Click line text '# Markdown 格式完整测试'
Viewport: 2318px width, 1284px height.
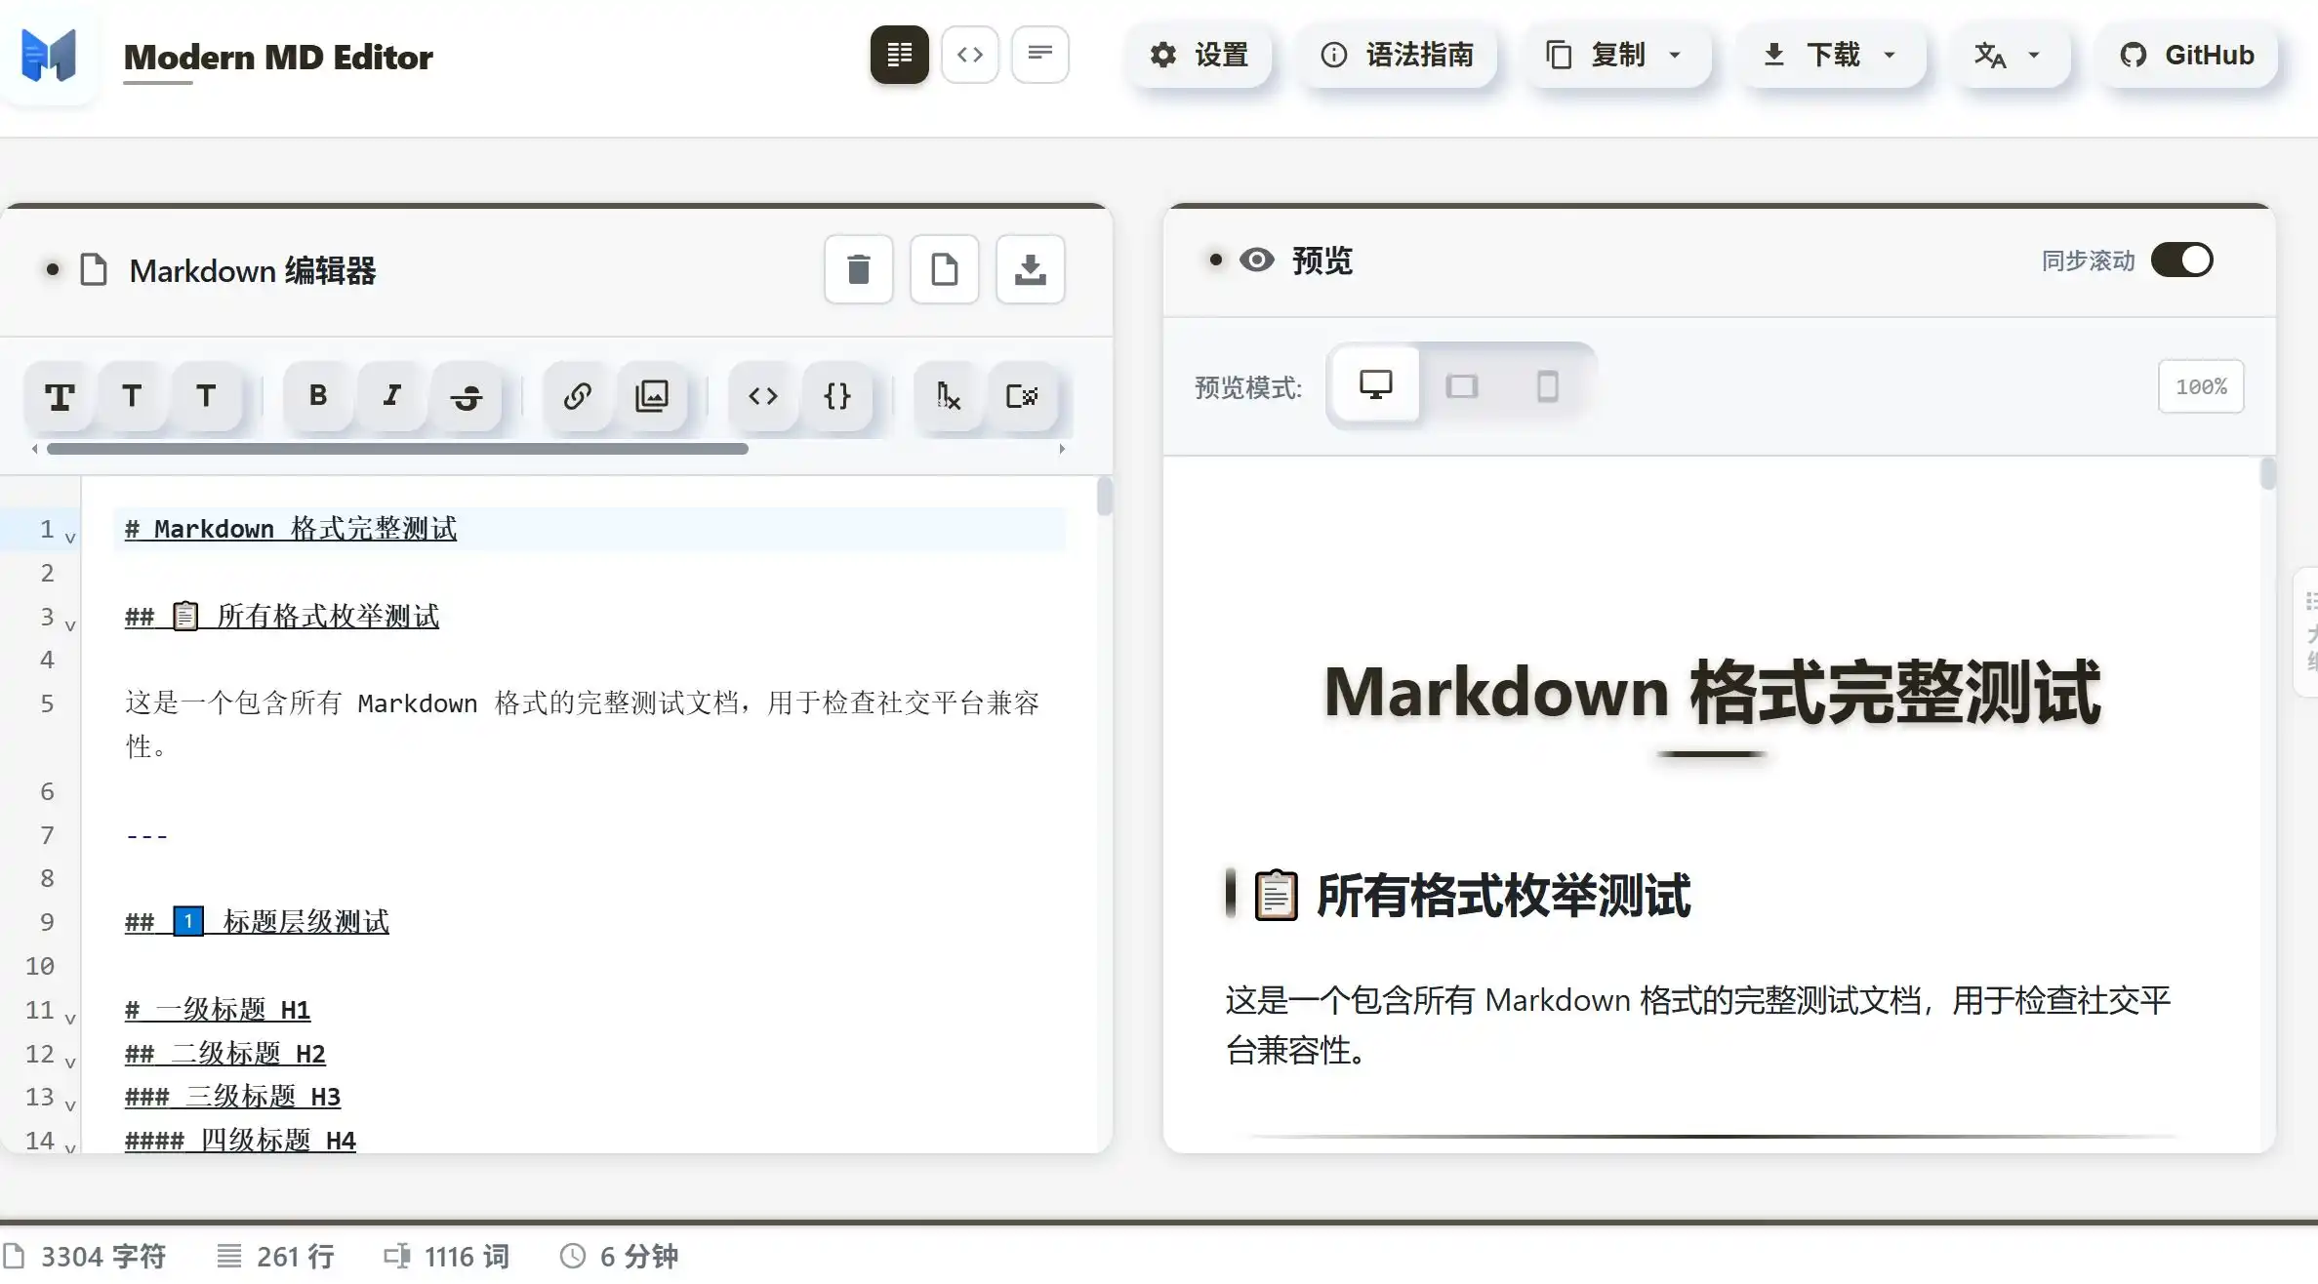click(x=291, y=529)
